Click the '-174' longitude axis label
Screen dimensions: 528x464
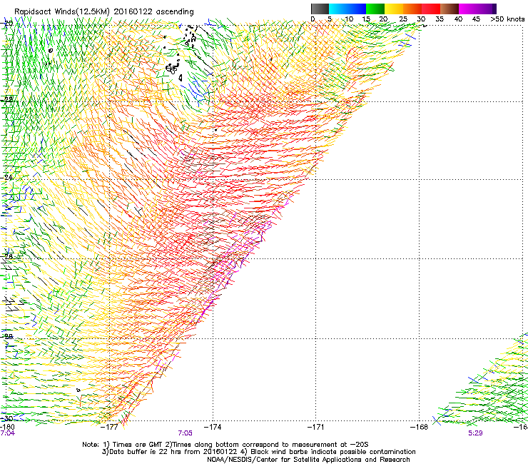click(213, 427)
